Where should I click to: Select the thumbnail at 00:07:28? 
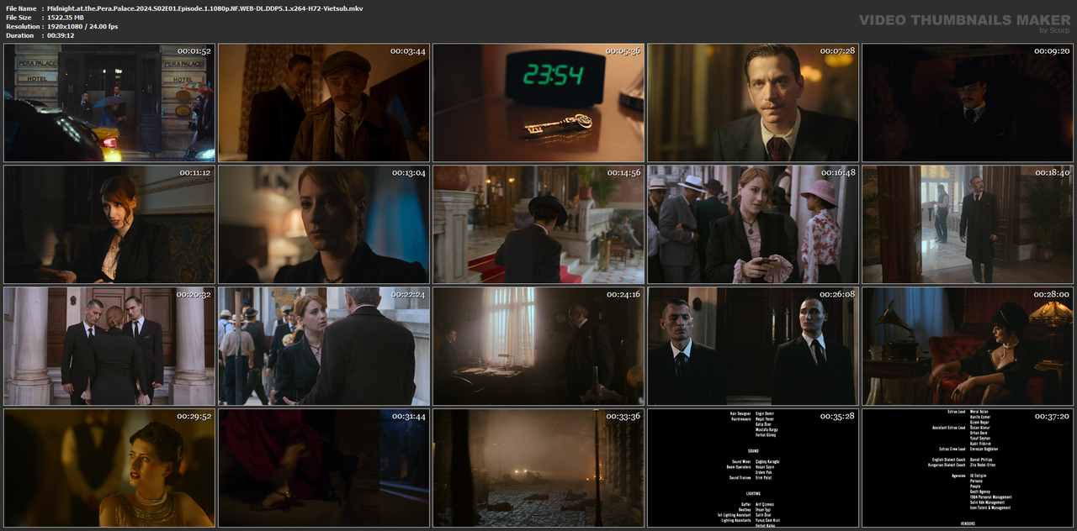[753, 103]
